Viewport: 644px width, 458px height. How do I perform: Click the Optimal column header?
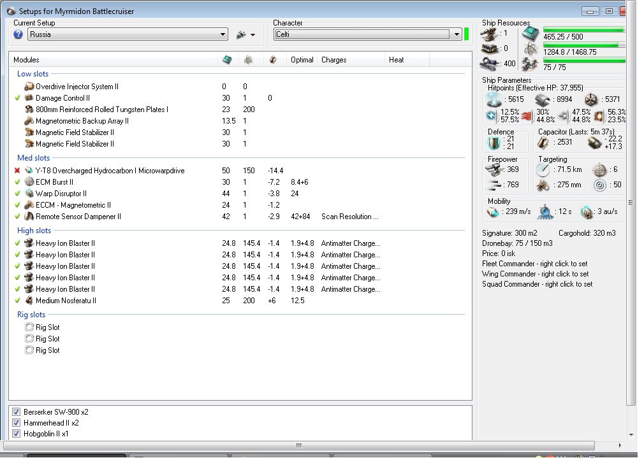(302, 60)
